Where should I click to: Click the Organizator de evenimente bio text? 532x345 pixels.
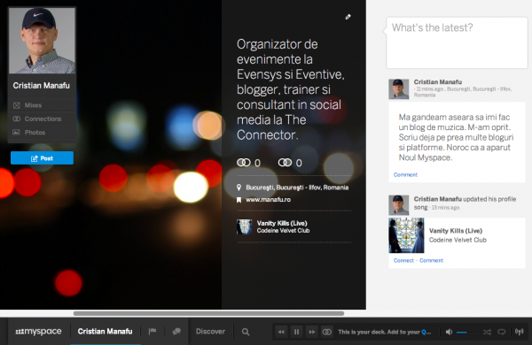click(x=291, y=89)
